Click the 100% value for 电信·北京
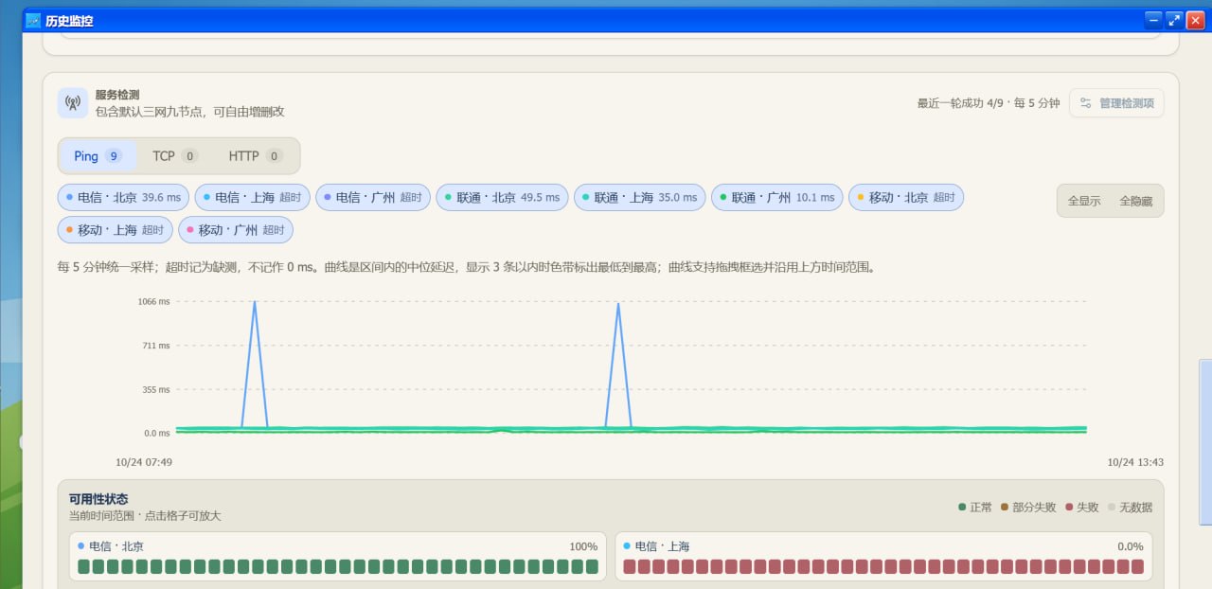 coord(582,546)
